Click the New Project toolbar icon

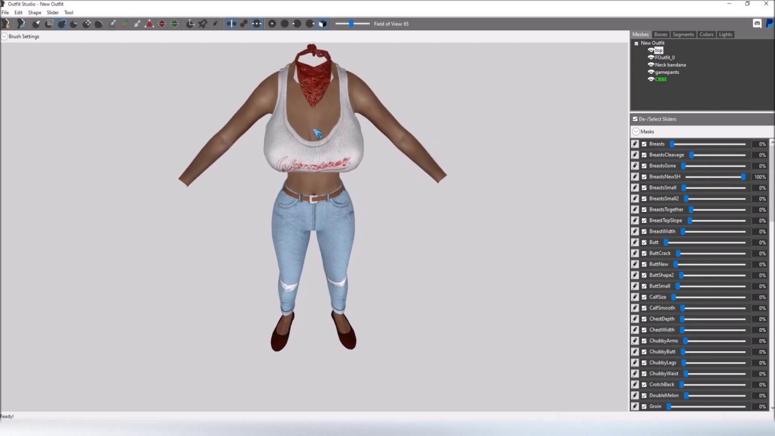pyautogui.click(x=7, y=24)
